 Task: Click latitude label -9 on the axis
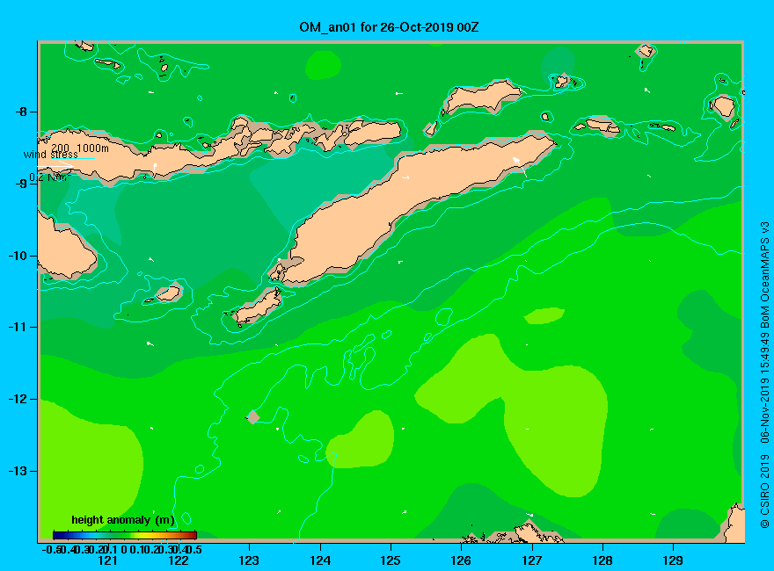pos(21,184)
